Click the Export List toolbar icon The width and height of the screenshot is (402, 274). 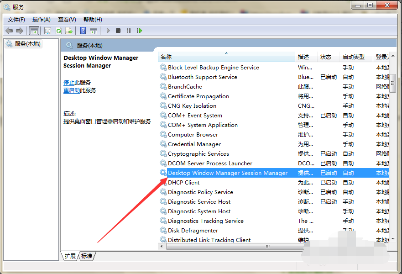[69, 31]
